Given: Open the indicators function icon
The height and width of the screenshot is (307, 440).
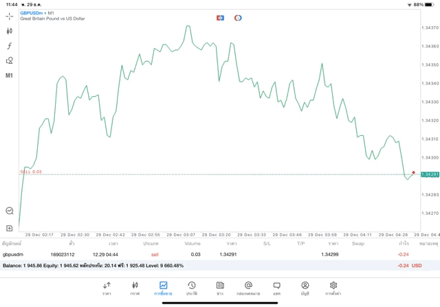Looking at the screenshot, I should [10, 45].
